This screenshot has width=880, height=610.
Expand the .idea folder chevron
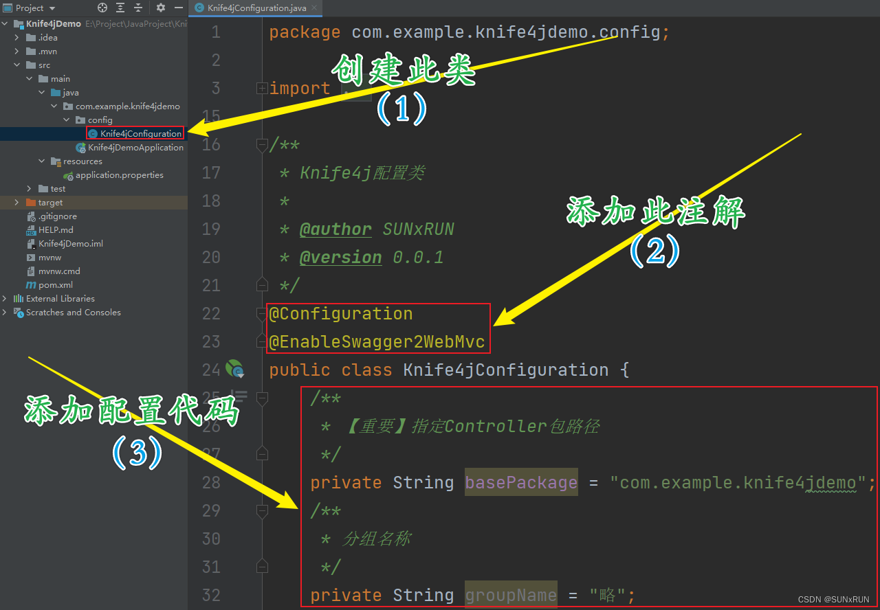pos(17,38)
